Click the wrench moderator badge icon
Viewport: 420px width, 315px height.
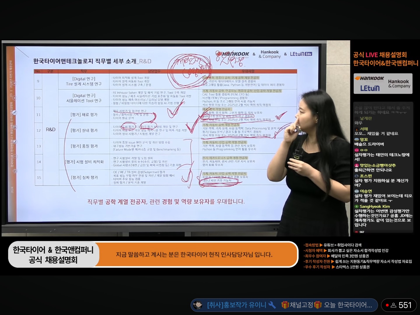(x=272, y=305)
